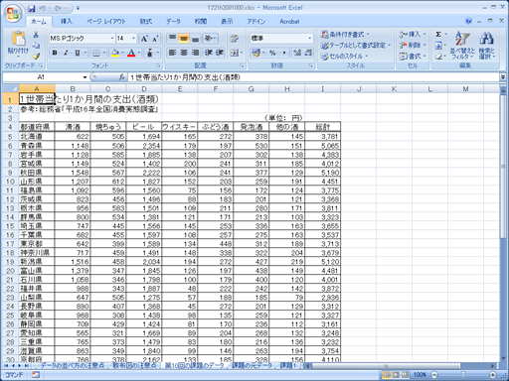Image resolution: width=509 pixels, height=381 pixels.
Task: Click the Format Painter brush icon
Action: pyautogui.click(x=36, y=56)
